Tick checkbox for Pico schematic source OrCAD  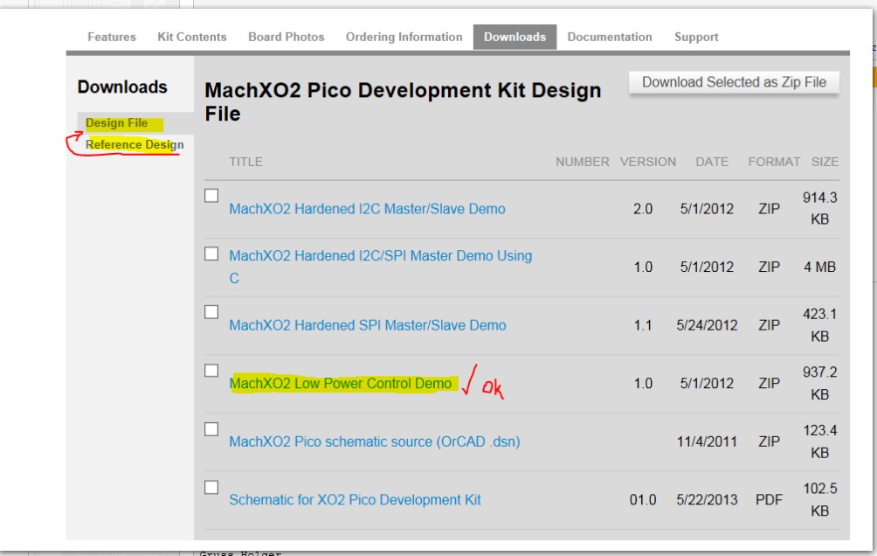pos(211,429)
